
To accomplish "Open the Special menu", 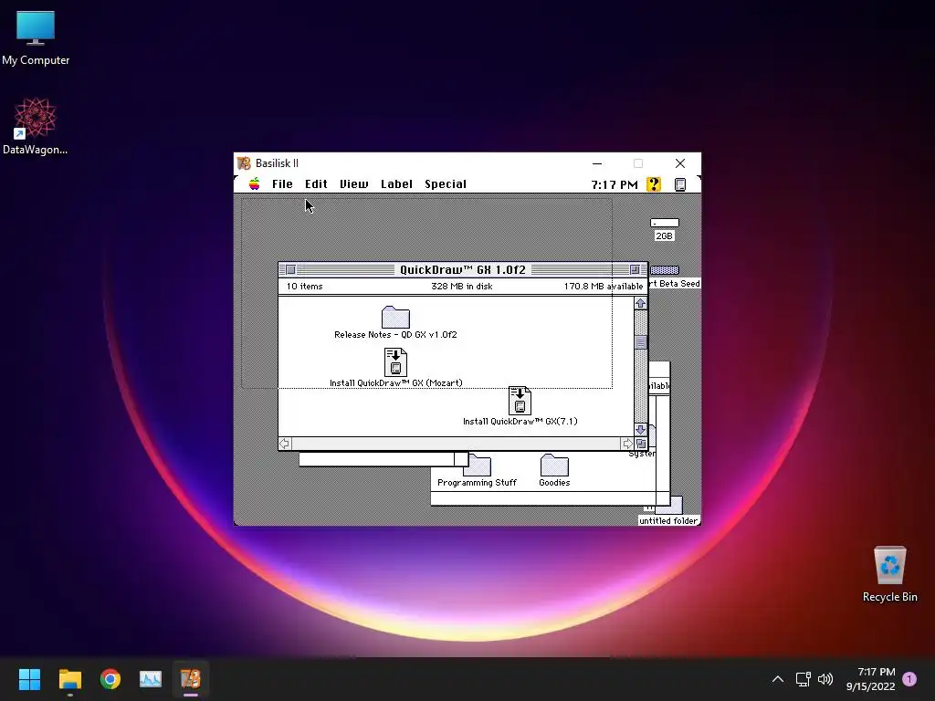I will pos(446,184).
